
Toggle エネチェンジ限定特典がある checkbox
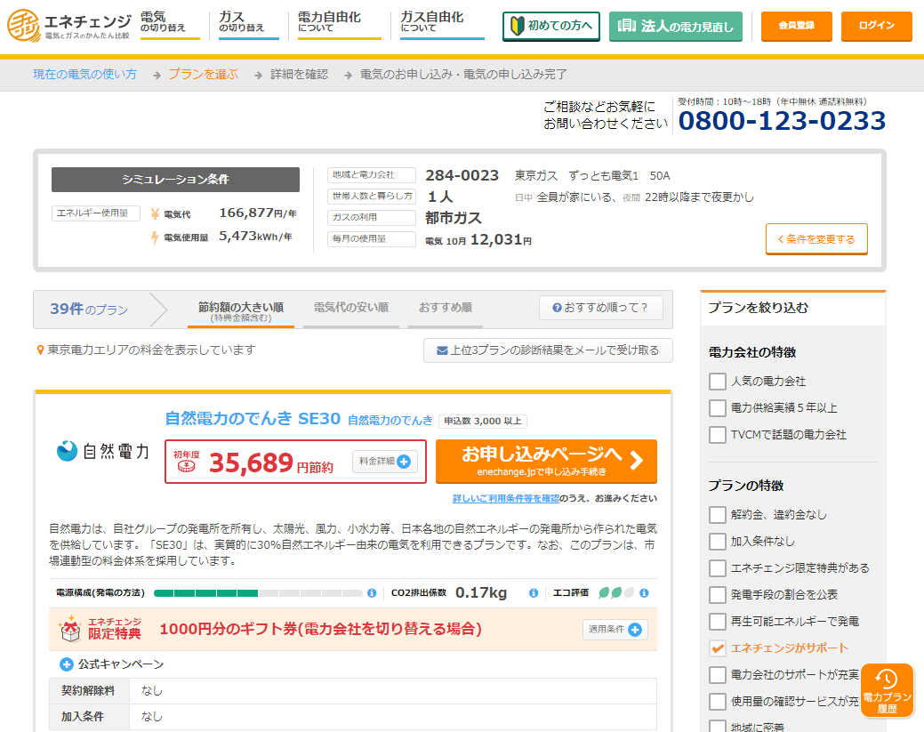(x=717, y=568)
